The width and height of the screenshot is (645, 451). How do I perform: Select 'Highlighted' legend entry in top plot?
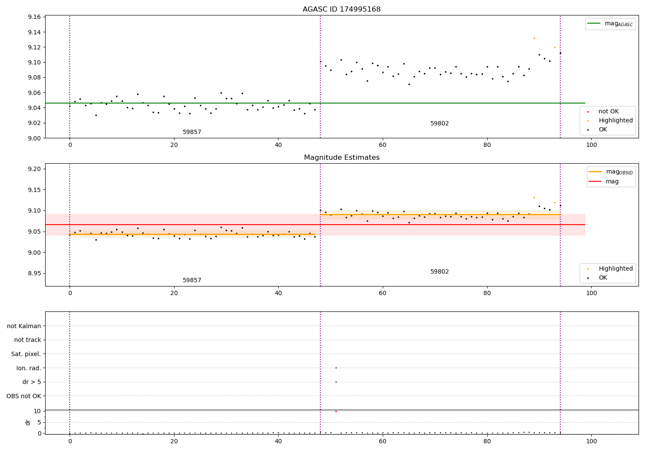(x=616, y=121)
